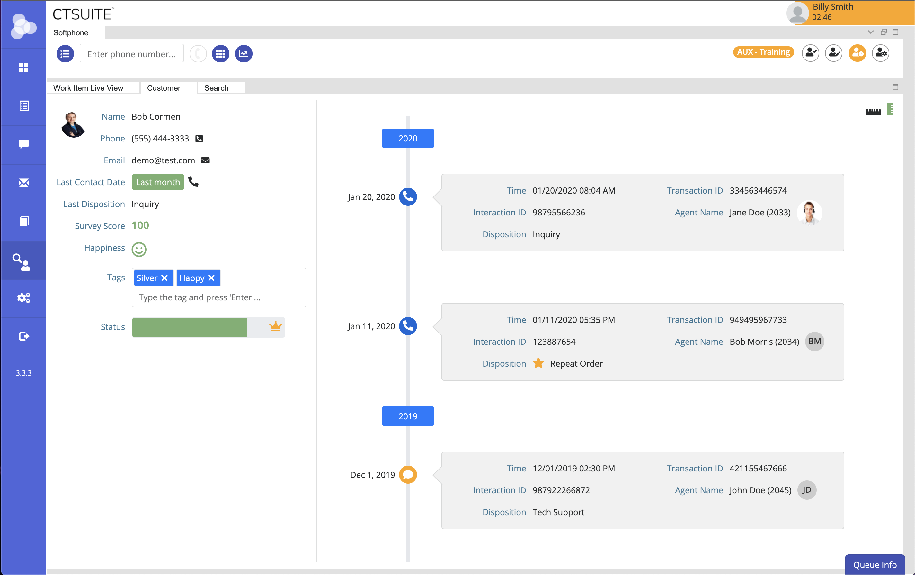The image size is (915, 575).
Task: Click the phone icon next to customer phone number
Action: click(x=199, y=138)
